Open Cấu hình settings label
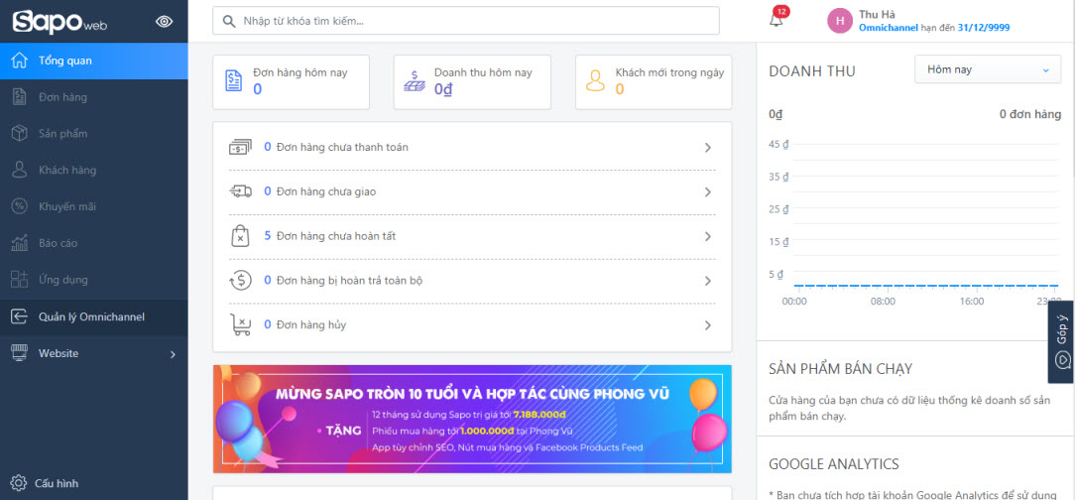1075x500 pixels. [x=57, y=483]
